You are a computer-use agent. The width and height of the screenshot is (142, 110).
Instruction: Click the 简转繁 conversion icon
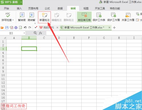click(32, 17)
